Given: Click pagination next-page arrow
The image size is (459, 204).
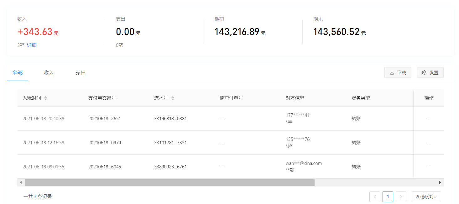Looking at the screenshot, I should click(x=401, y=197).
